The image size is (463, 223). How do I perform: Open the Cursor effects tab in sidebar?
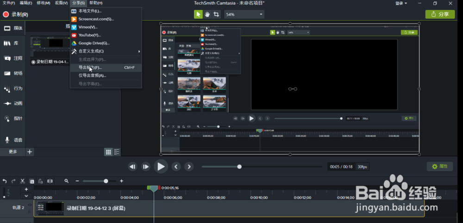point(13,118)
